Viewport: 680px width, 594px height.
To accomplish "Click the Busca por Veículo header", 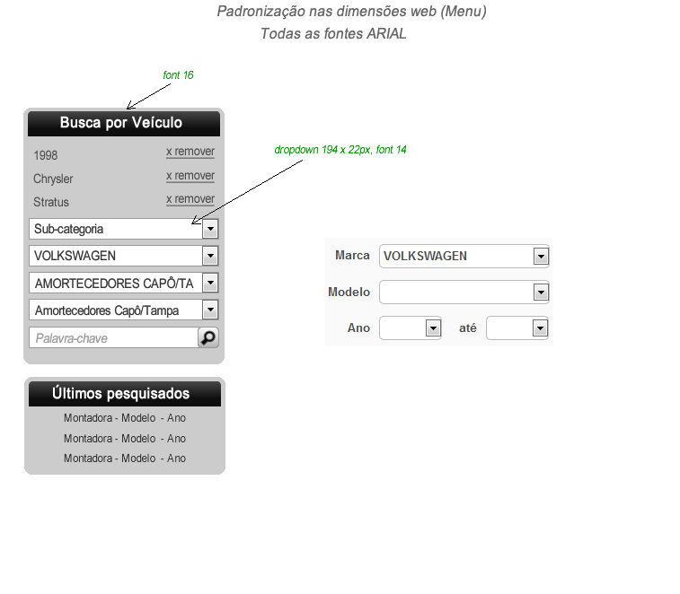I will pyautogui.click(x=121, y=123).
